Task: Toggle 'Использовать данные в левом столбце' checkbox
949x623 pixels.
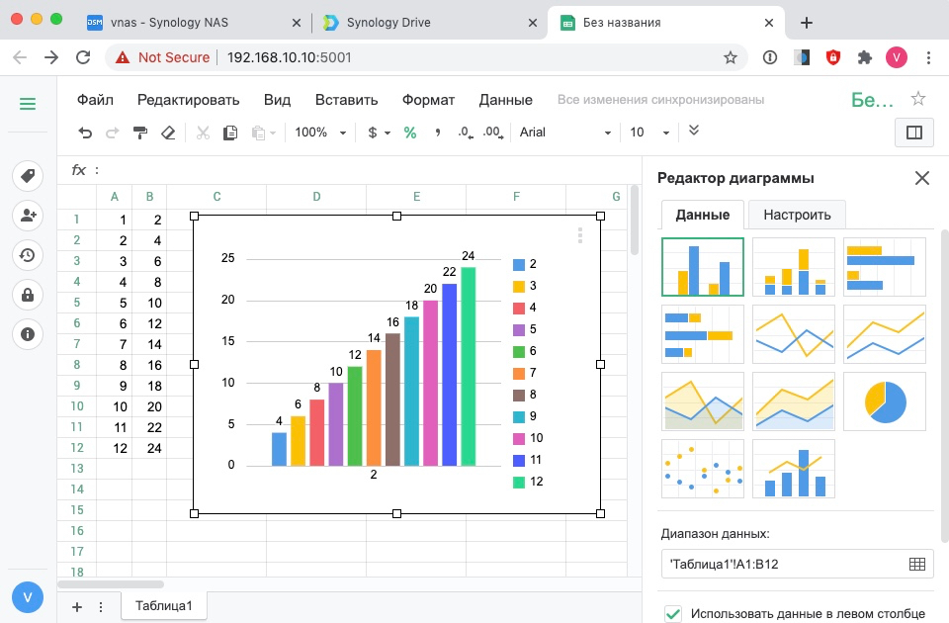Action: click(x=673, y=614)
